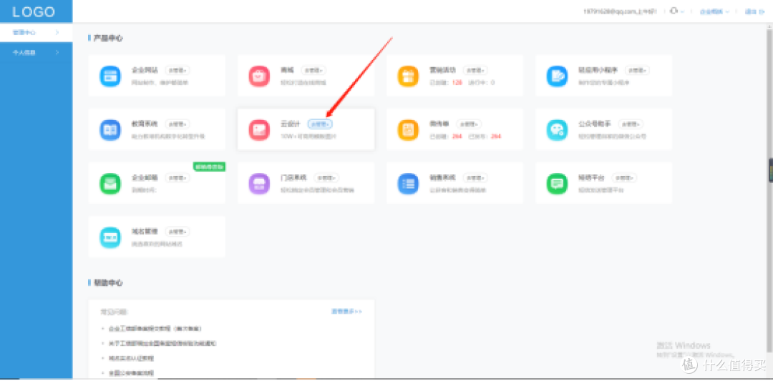Image resolution: width=773 pixels, height=381 pixels.
Task: Click the dark tab on right edge
Action: (x=771, y=171)
